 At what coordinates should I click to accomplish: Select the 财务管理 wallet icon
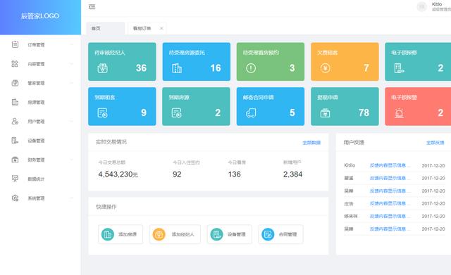pos(15,160)
